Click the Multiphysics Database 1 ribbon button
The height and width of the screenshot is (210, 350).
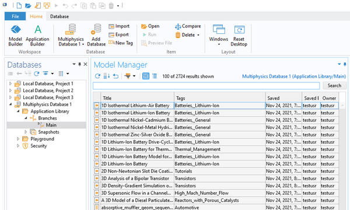(x=71, y=35)
